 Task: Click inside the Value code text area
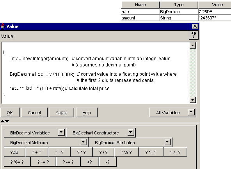click(x=96, y=73)
